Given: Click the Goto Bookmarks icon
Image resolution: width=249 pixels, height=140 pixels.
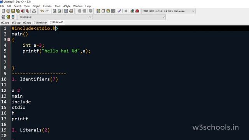Looking at the screenshot, I should [x=13, y=17].
